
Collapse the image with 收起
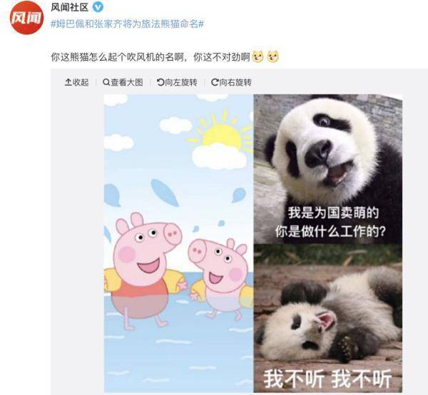pos(77,82)
